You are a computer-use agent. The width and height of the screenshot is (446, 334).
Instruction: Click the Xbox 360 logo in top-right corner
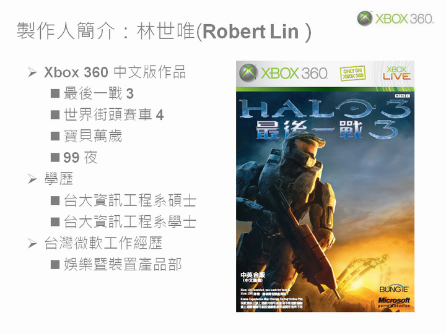point(395,19)
